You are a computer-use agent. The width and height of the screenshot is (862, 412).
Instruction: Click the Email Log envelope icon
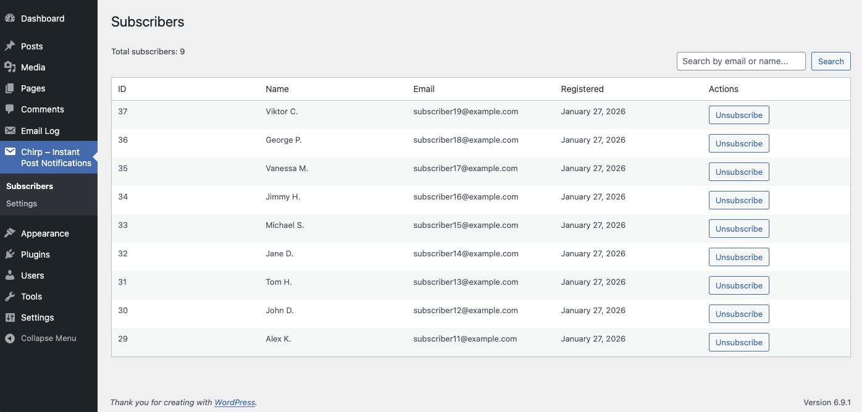(x=10, y=131)
